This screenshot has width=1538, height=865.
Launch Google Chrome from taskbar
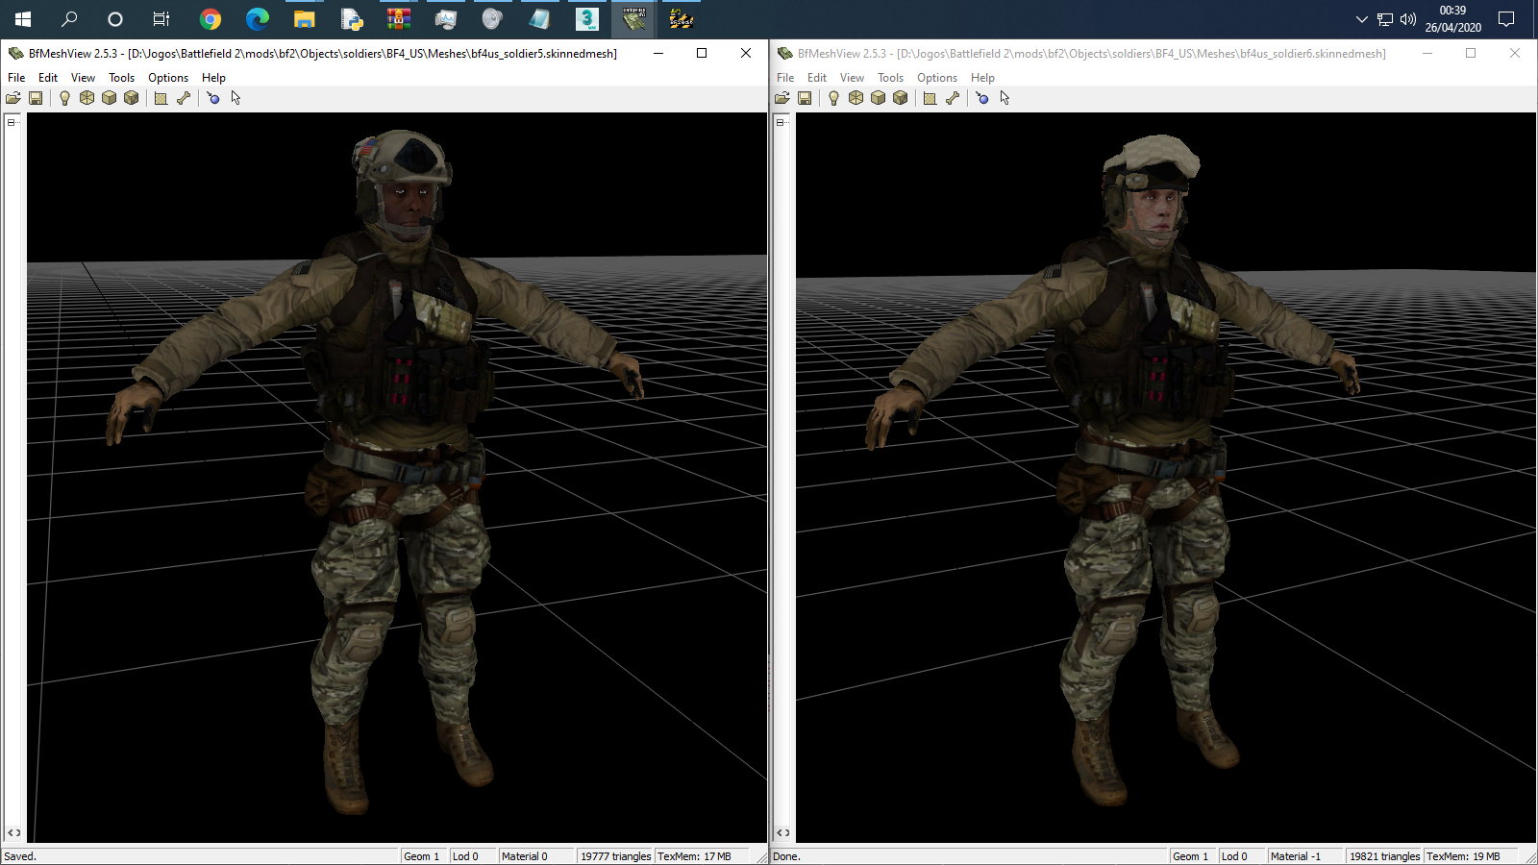(210, 19)
